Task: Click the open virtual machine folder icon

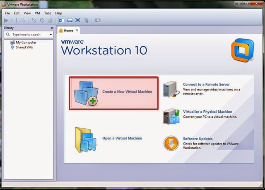Action: tap(86, 140)
